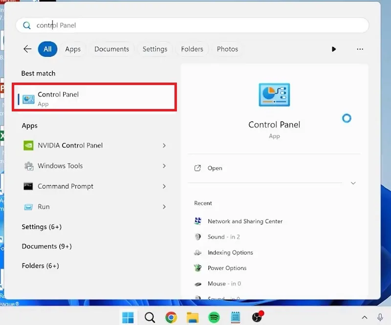Click large Control Panel icon in preview pane
This screenshot has width=391, height=325.
(274, 95)
